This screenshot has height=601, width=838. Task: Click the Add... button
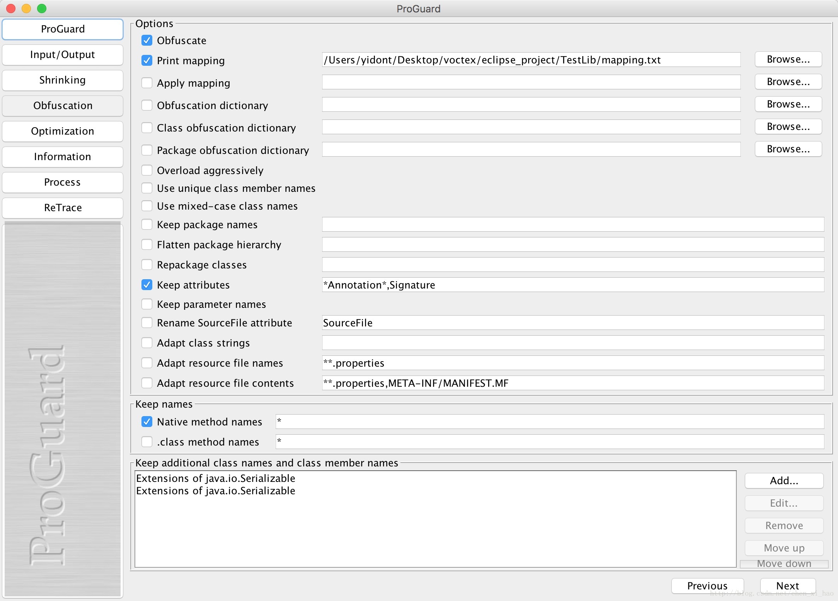[x=784, y=481]
